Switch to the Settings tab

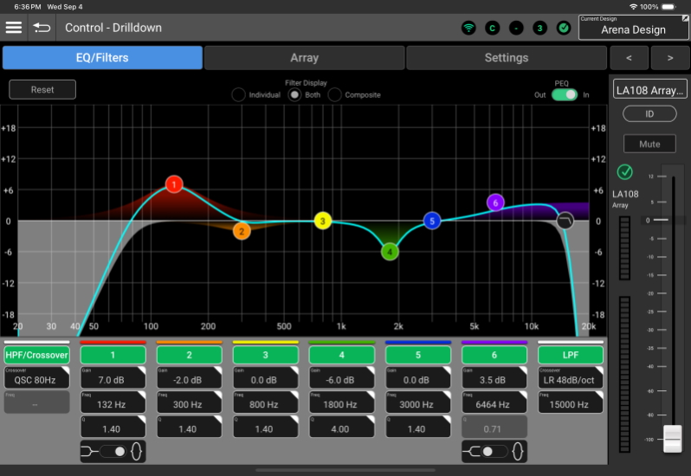[x=507, y=58]
